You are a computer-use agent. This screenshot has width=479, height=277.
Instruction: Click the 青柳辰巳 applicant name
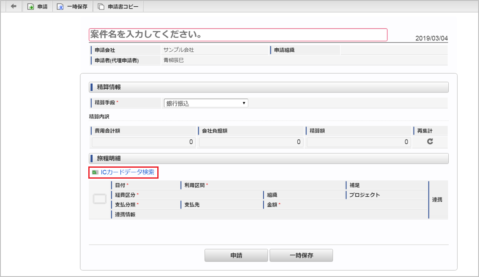[x=174, y=60]
